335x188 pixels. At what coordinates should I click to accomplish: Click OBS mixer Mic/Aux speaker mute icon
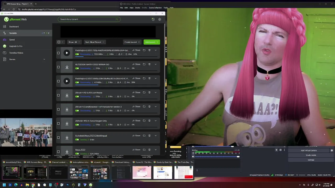(x=193, y=156)
